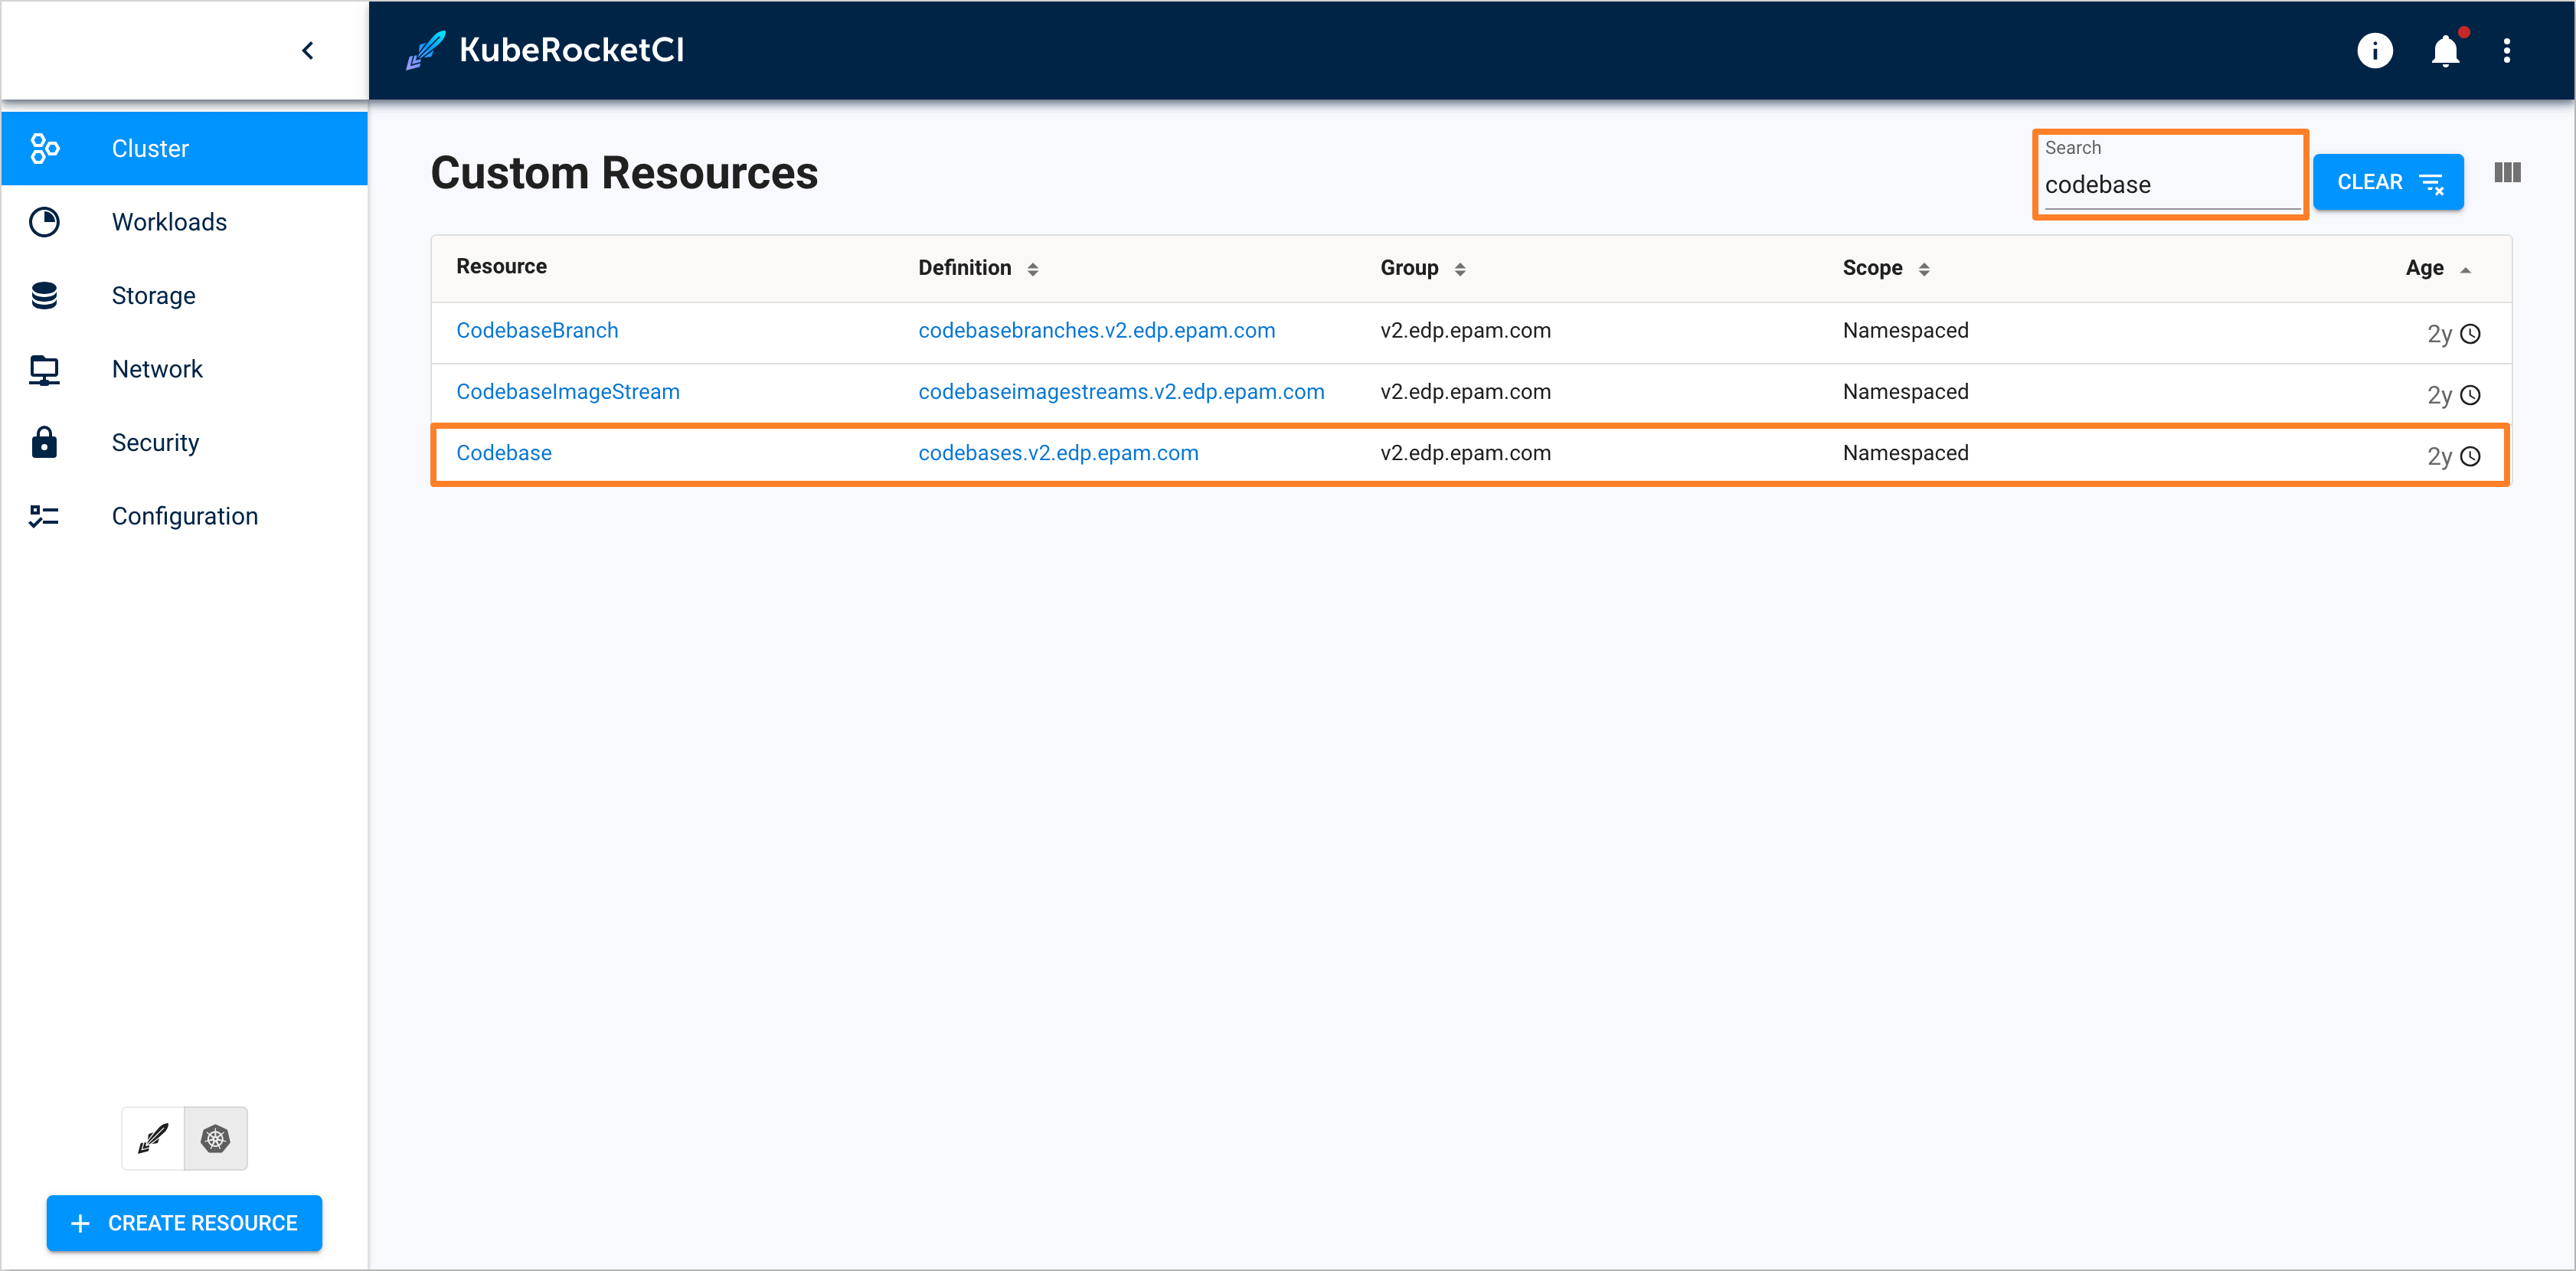Sort the table by Scope
2576x1271 pixels.
[x=1924, y=269]
